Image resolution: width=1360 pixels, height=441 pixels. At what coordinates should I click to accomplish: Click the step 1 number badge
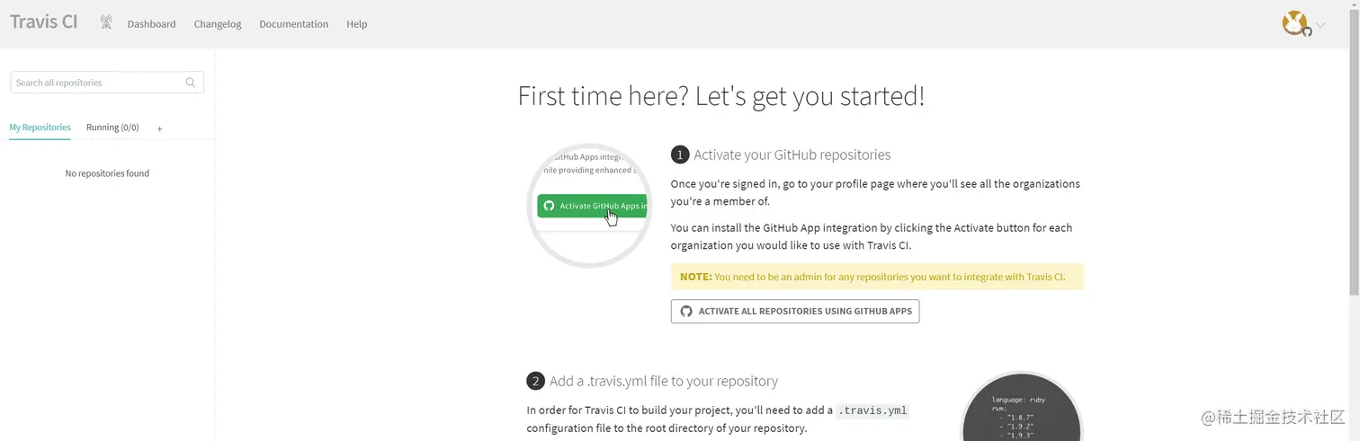680,155
